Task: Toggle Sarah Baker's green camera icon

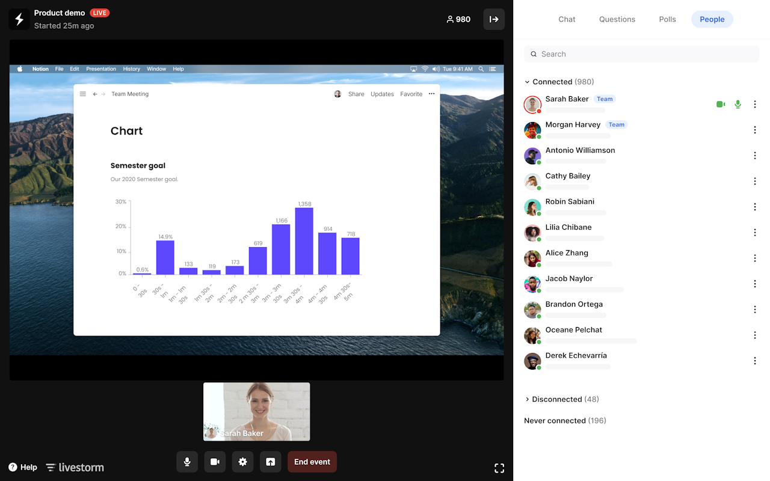Action: point(721,104)
